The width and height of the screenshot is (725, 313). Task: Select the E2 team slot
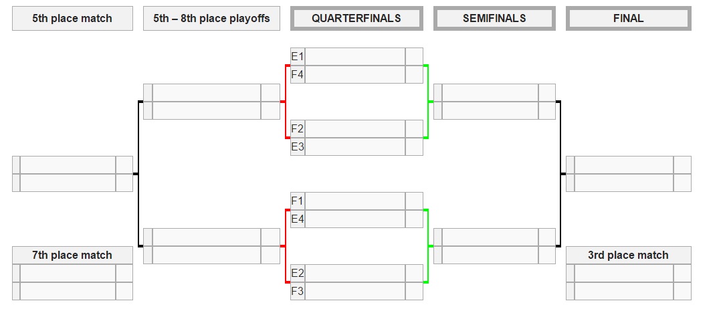click(x=355, y=274)
